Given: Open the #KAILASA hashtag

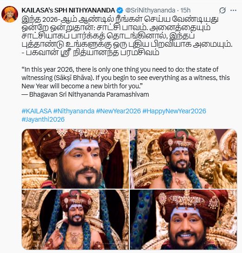Looking at the screenshot, I should 37,111.
